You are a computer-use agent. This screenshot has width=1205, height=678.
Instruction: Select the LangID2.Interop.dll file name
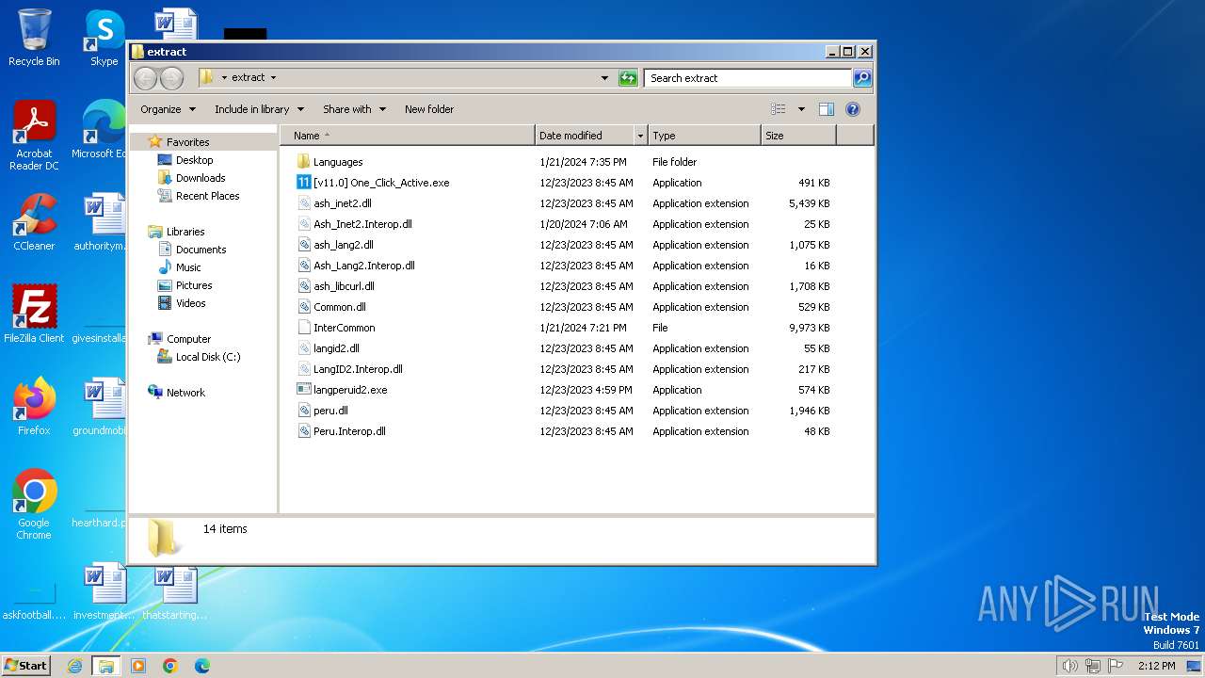point(358,369)
